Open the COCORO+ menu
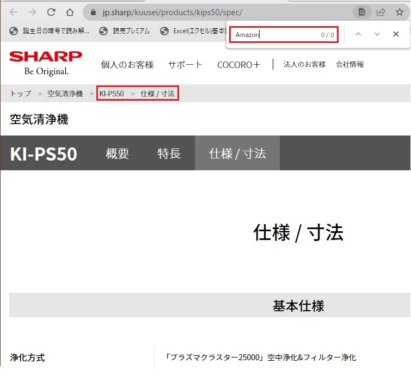This screenshot has height=376, width=411. pyautogui.click(x=239, y=65)
